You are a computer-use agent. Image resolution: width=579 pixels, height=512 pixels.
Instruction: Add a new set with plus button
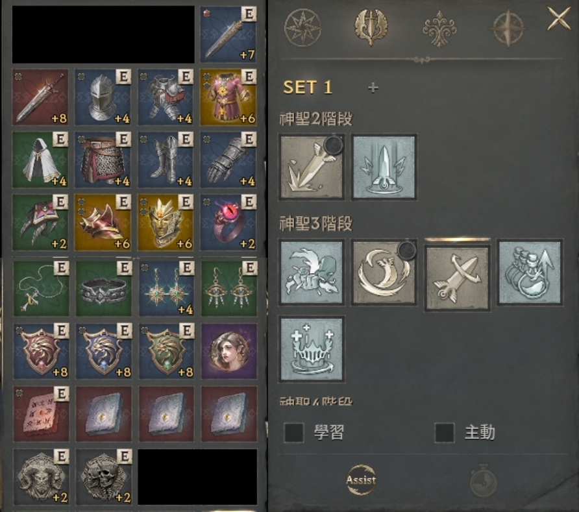373,88
